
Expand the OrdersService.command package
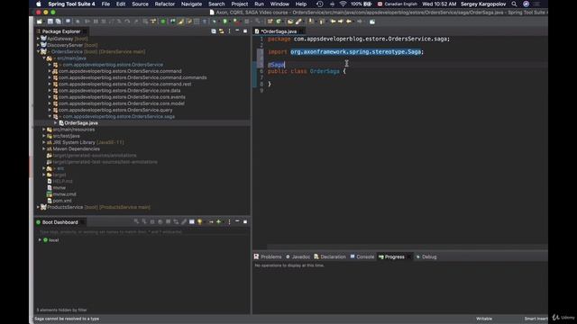click(50, 71)
